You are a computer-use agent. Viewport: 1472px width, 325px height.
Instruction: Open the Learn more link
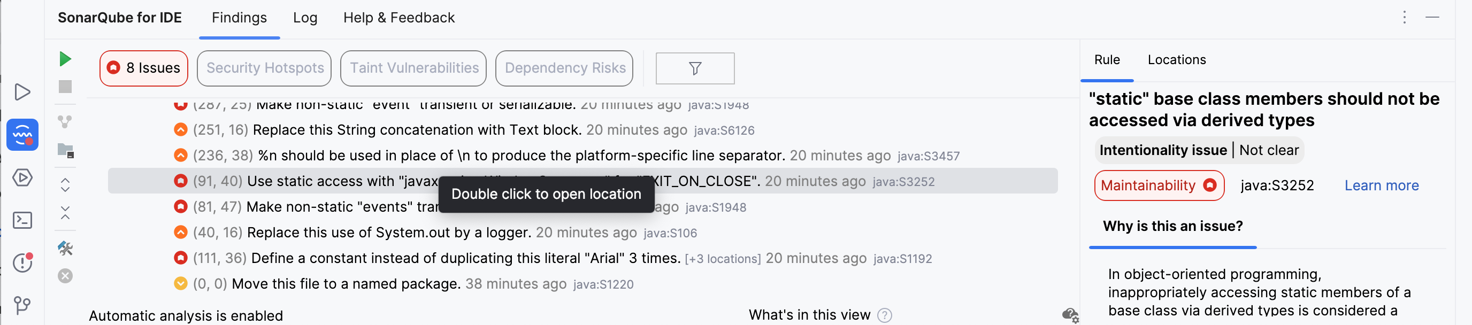coord(1381,185)
